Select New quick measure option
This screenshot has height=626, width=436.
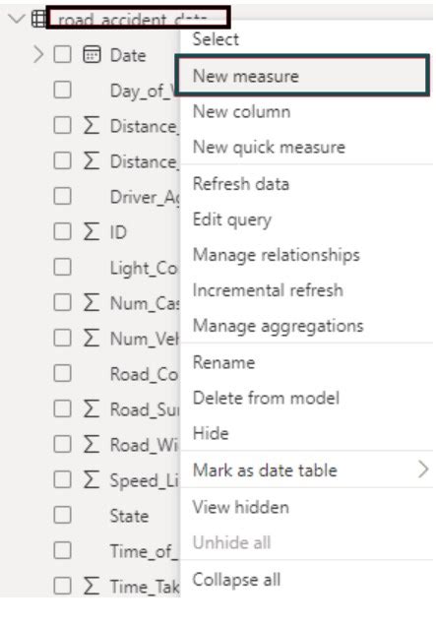tap(269, 147)
